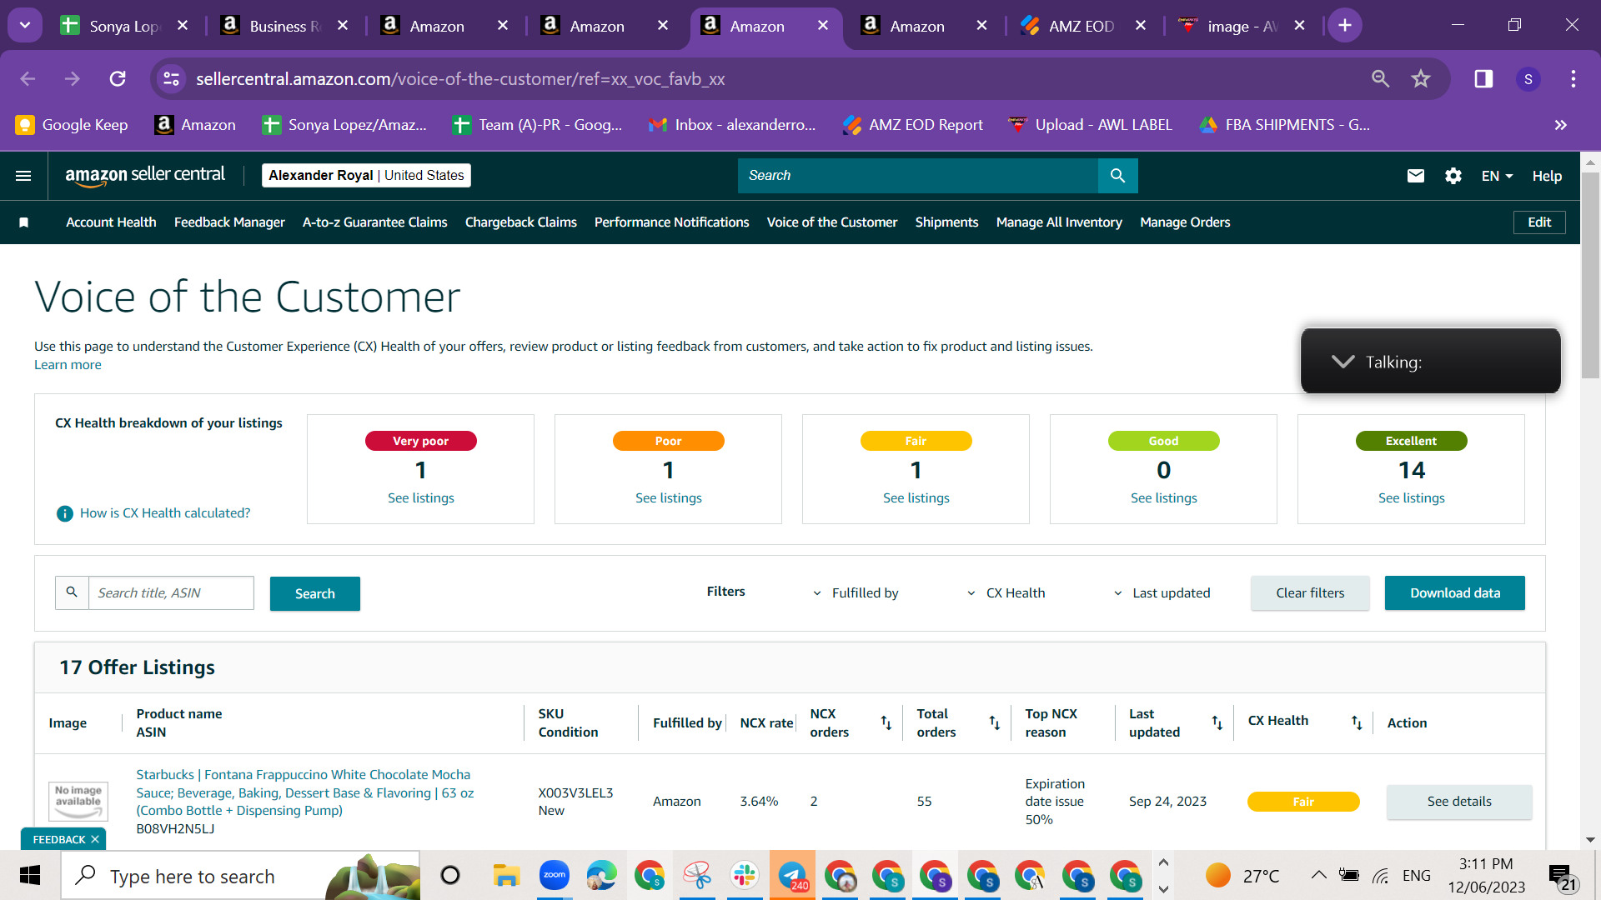This screenshot has height=900, width=1601.
Task: Open Chargeback Claims menu item
Action: coord(521,222)
